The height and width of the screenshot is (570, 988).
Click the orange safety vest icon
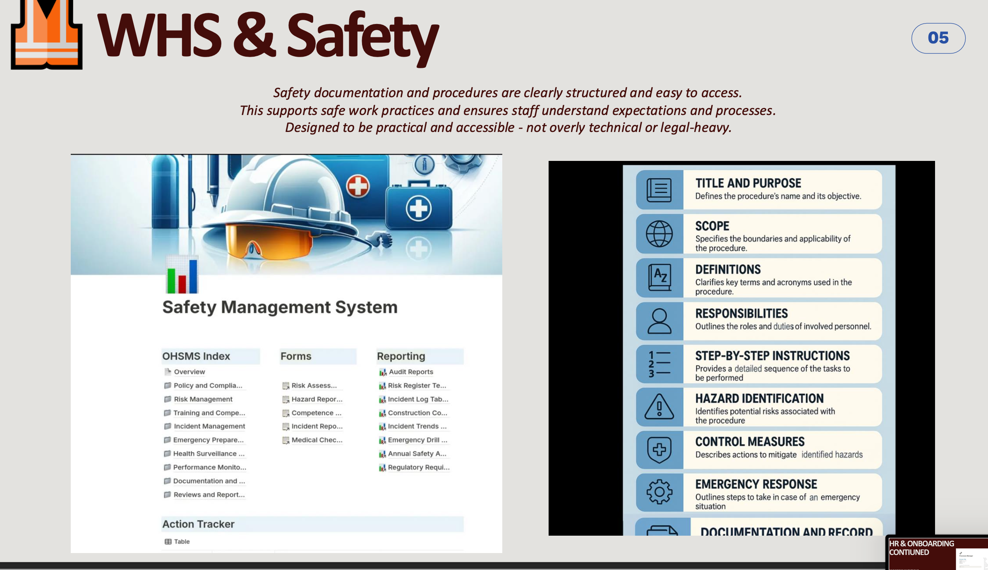pyautogui.click(x=46, y=34)
